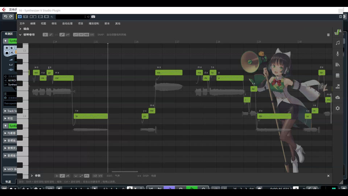Open the piano roll hamburger menu
The image size is (348, 196).
tap(328, 35)
